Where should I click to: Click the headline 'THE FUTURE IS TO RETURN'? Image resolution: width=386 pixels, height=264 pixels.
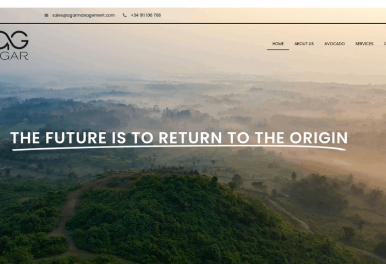pyautogui.click(x=116, y=138)
